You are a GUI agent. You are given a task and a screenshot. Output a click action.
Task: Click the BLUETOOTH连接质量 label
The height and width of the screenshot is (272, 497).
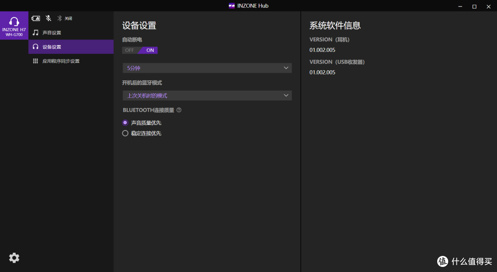(x=148, y=110)
